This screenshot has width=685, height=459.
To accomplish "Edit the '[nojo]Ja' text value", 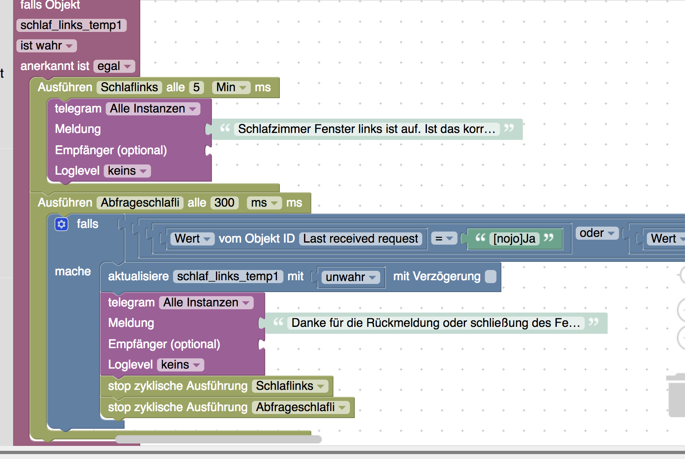I will (x=514, y=239).
